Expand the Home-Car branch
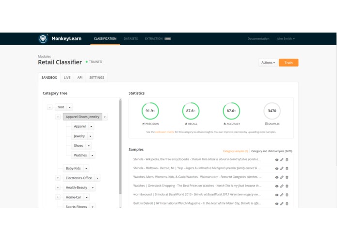This screenshot has width=337, height=240. click(x=58, y=197)
